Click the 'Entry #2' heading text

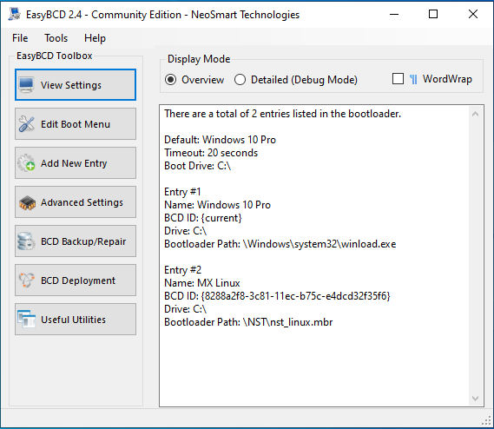coord(182,270)
